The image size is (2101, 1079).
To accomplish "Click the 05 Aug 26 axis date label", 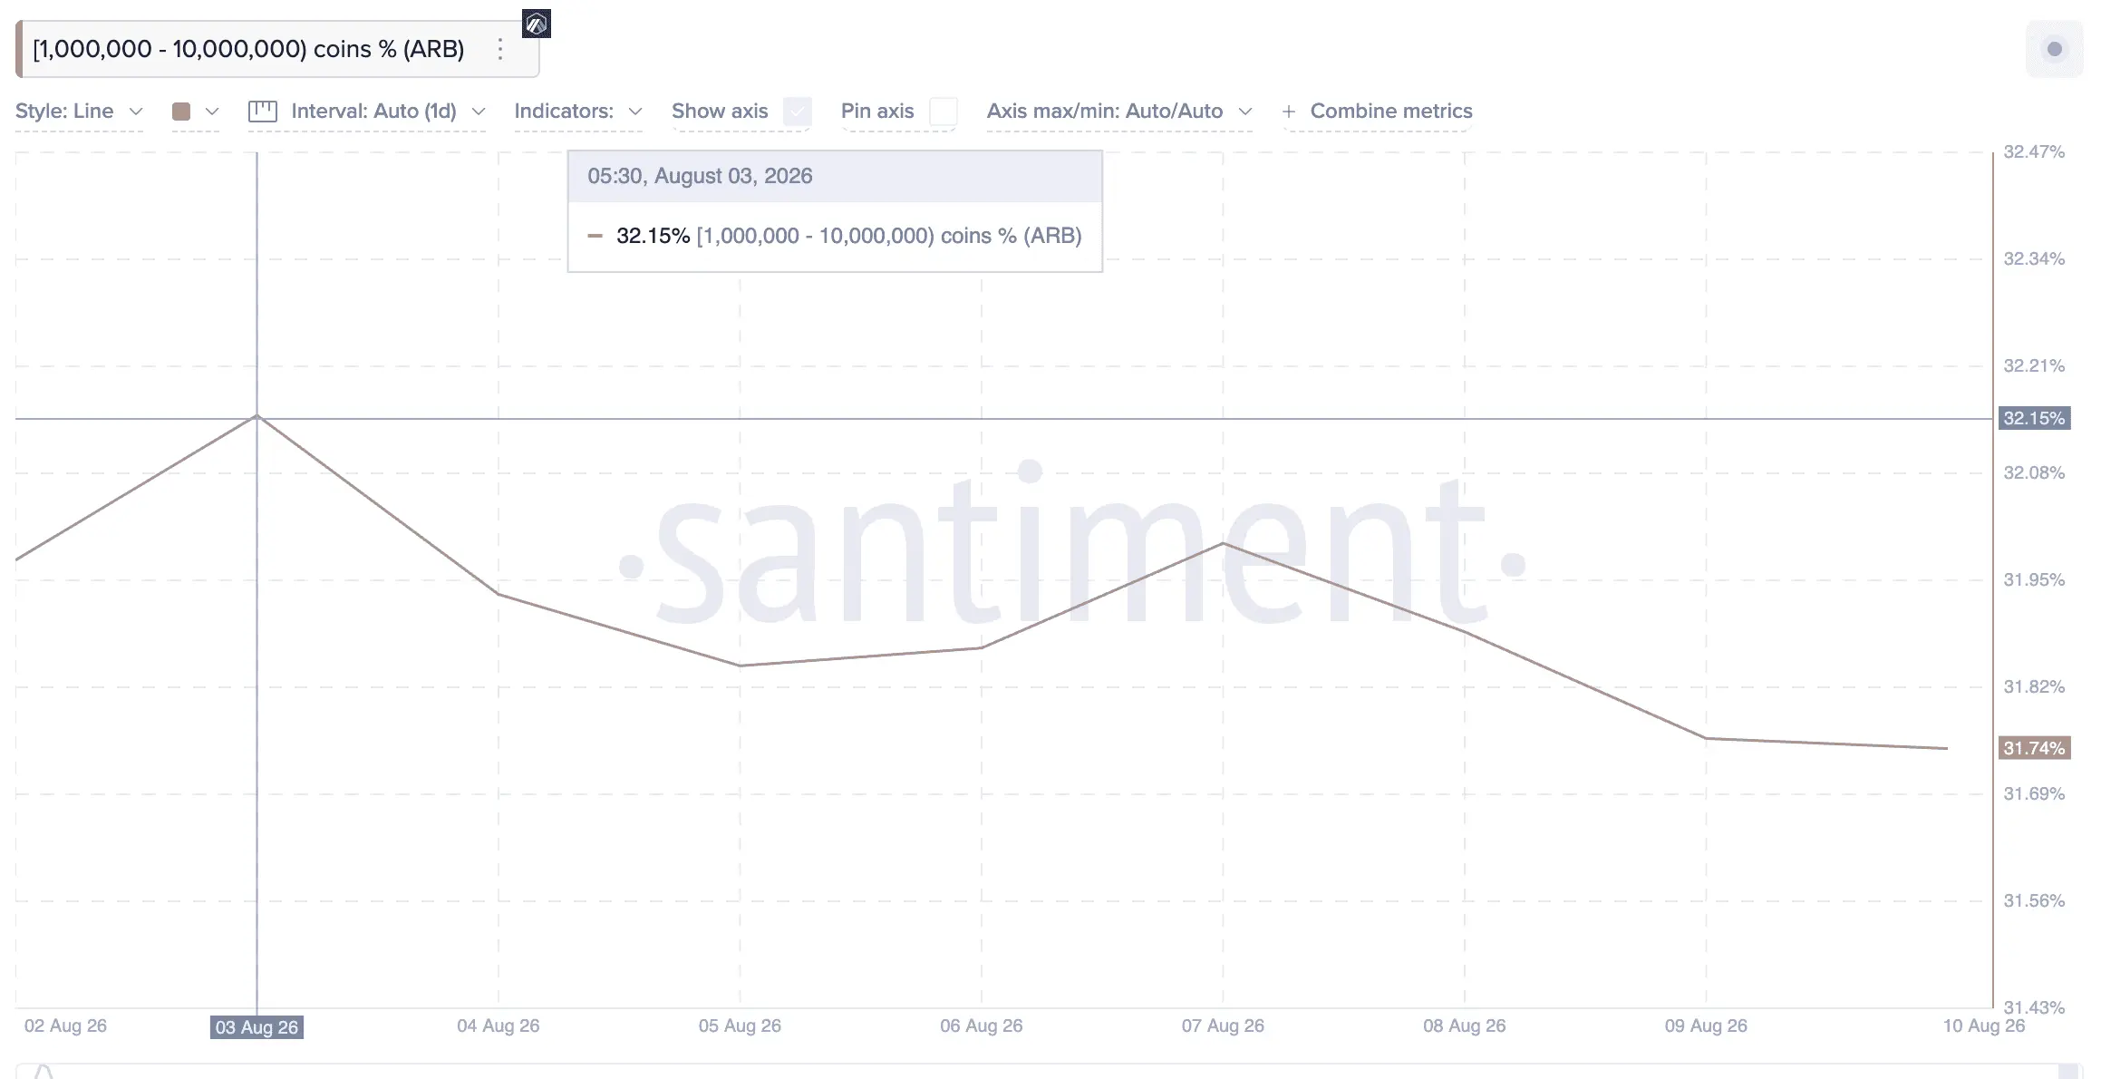I will tap(740, 1026).
